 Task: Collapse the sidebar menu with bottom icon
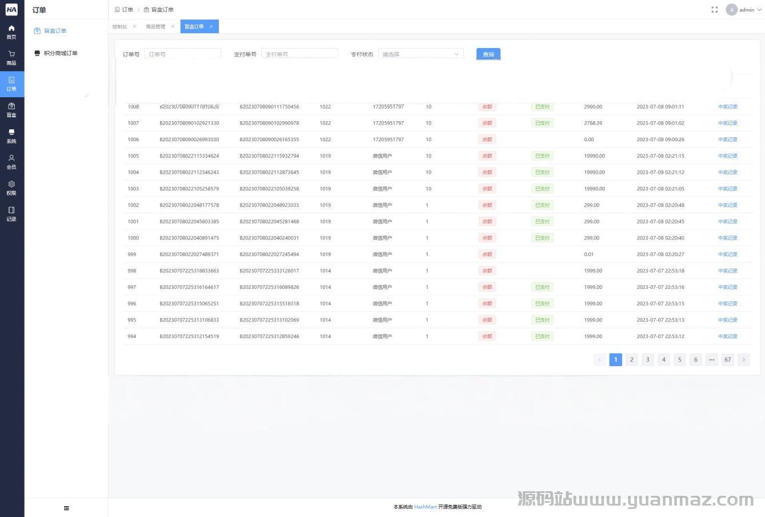[66, 508]
